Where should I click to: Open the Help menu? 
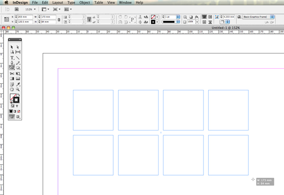(x=139, y=2)
